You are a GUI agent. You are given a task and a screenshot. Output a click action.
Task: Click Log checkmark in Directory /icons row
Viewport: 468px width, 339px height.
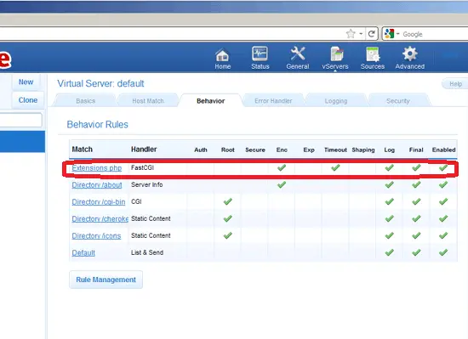pyautogui.click(x=389, y=235)
